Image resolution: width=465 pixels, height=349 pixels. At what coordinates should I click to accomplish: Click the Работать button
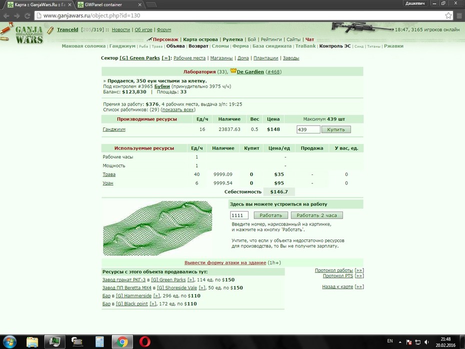(x=271, y=215)
